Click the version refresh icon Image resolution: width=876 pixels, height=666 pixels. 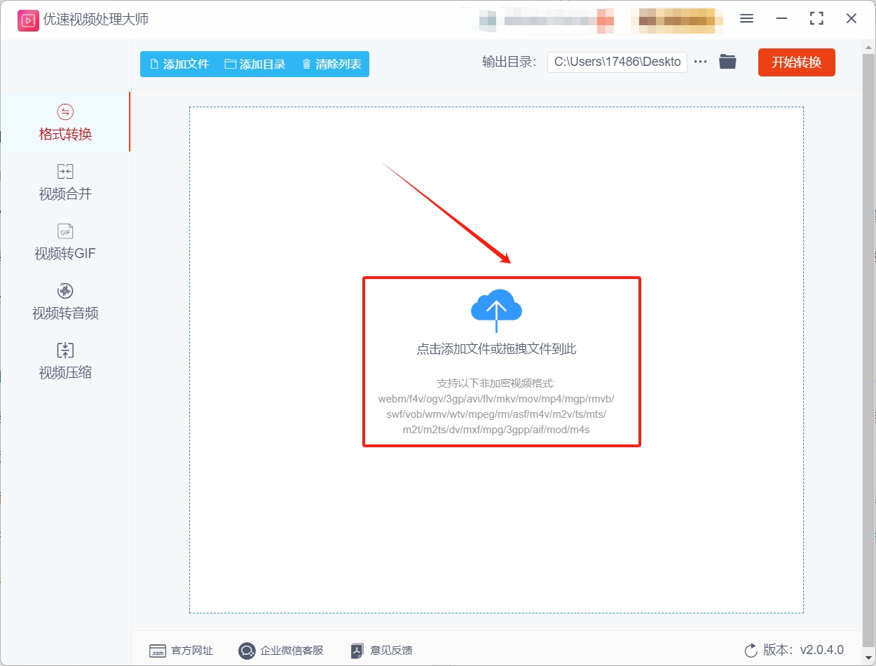tap(751, 651)
